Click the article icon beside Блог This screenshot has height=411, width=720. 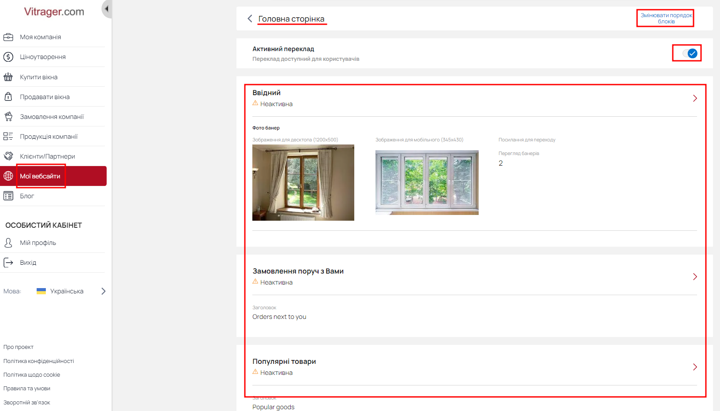(x=8, y=196)
